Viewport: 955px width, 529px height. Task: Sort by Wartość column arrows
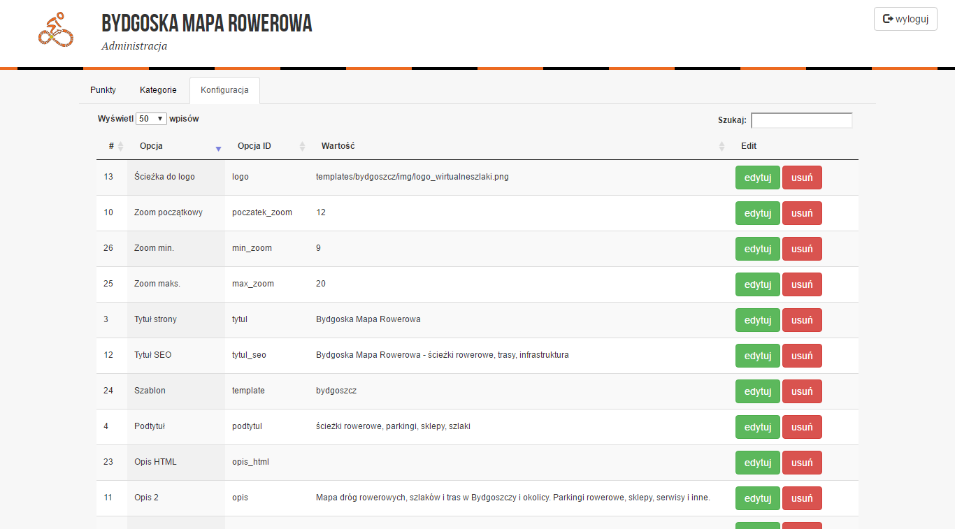pyautogui.click(x=721, y=146)
